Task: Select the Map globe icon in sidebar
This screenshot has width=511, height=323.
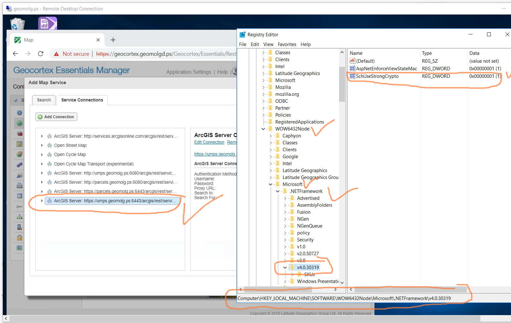Action: pyautogui.click(x=20, y=123)
